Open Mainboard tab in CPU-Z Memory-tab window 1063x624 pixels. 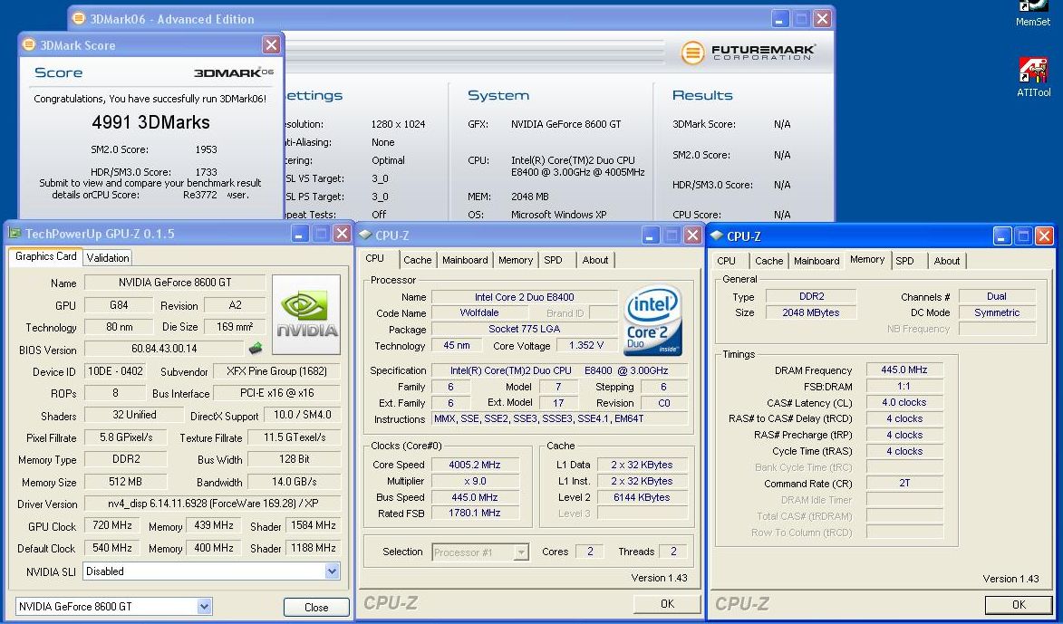[817, 260]
